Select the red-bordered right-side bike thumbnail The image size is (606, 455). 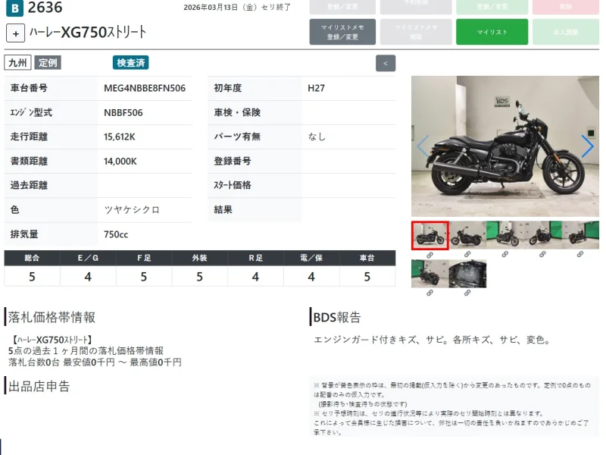[x=430, y=235]
